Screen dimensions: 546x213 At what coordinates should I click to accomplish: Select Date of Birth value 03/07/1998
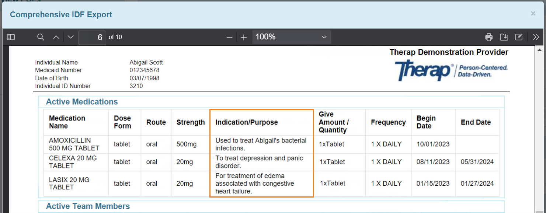tap(144, 78)
